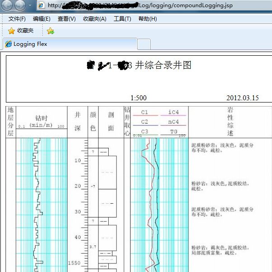Click the 1550 depth marker on scale
272x272 pixels.
[x=74, y=263]
